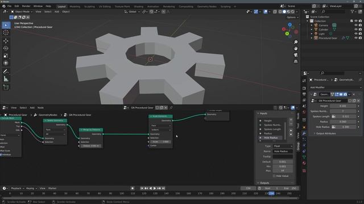Open the Add Modifier dropdown
Viewport: 364px width, 204px height.
[335, 87]
